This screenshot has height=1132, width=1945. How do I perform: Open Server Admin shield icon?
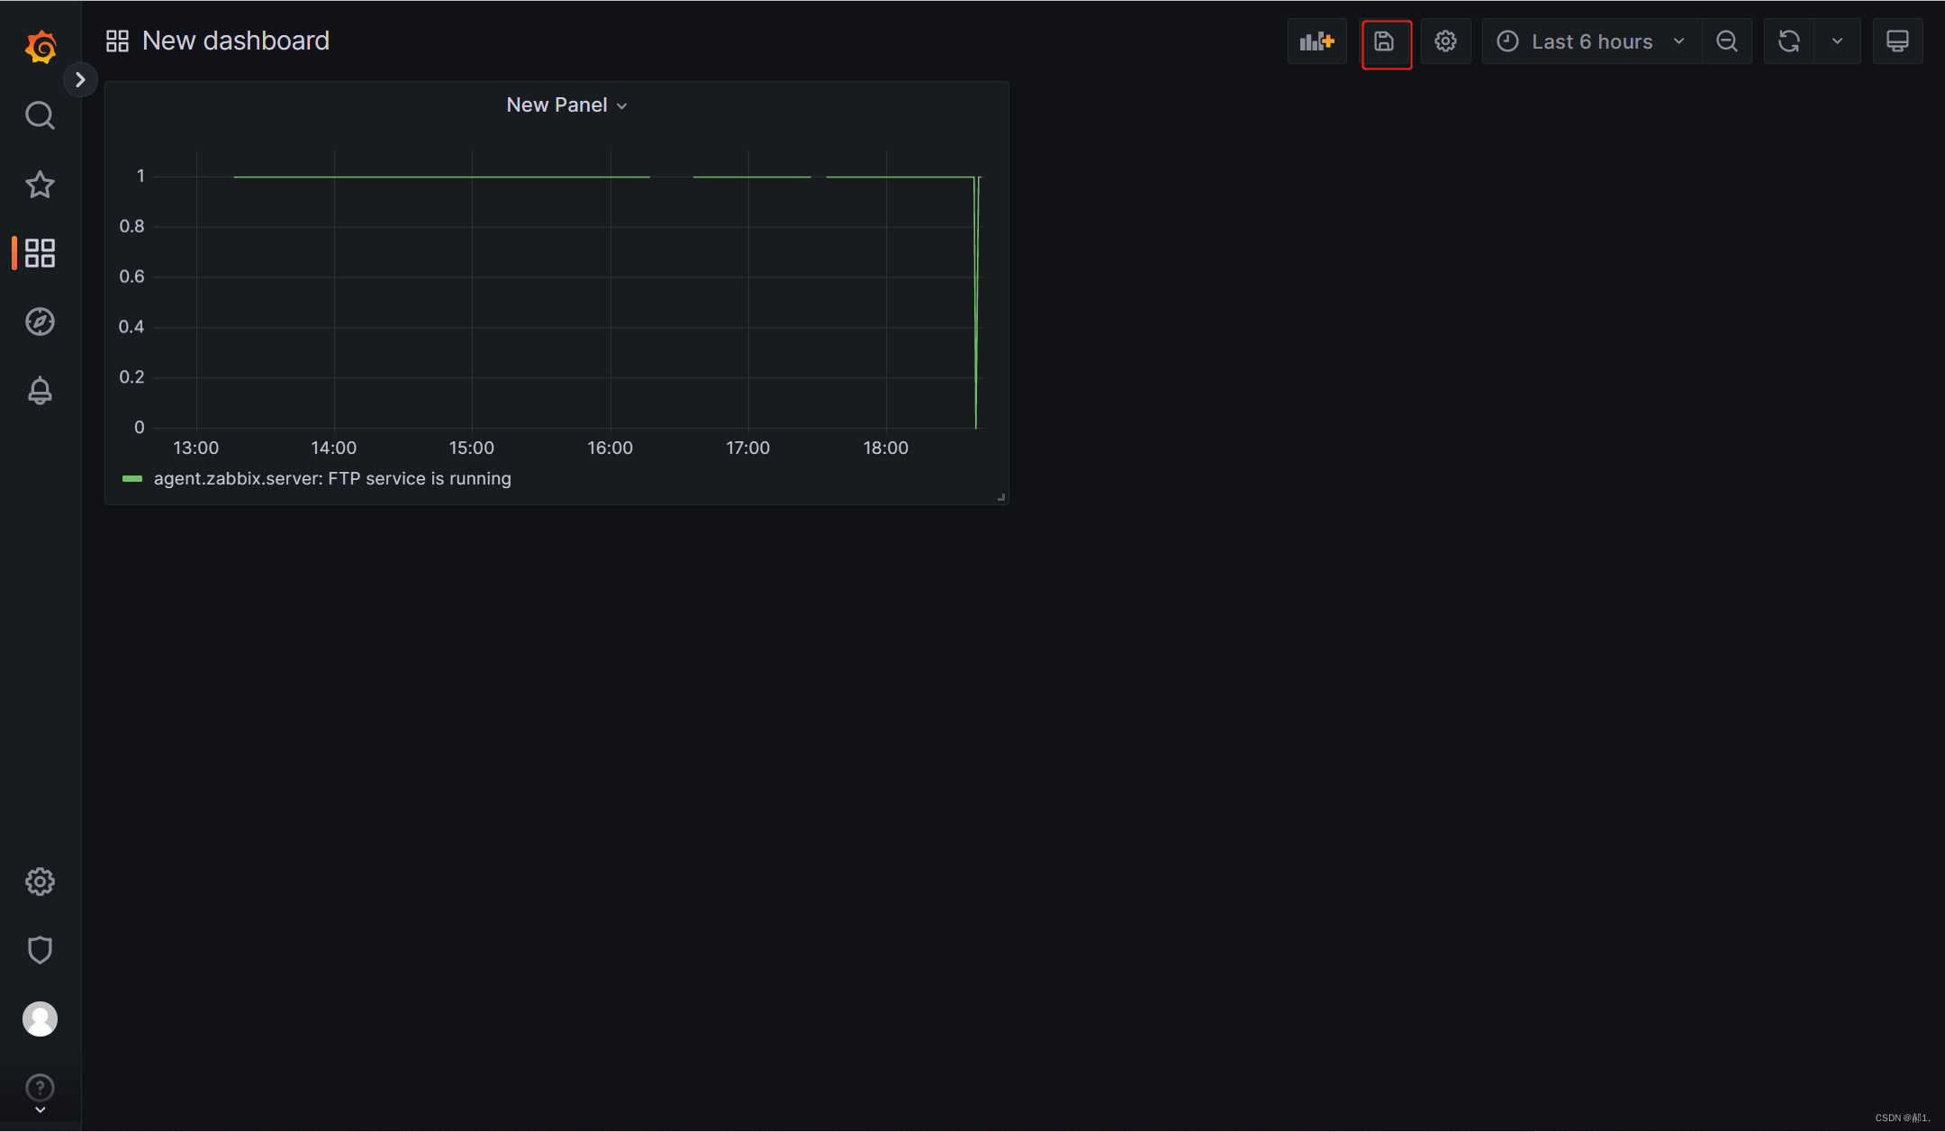[40, 950]
